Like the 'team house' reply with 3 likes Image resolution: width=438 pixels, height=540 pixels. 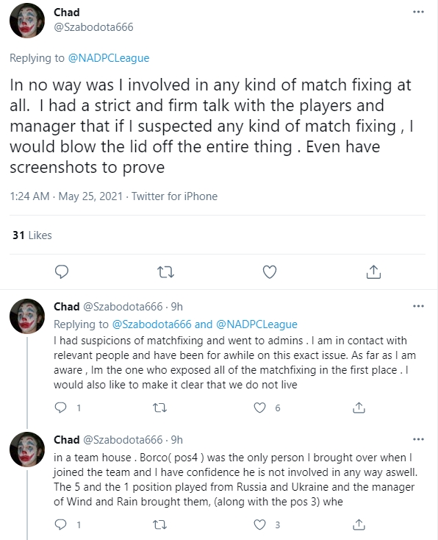click(x=259, y=525)
